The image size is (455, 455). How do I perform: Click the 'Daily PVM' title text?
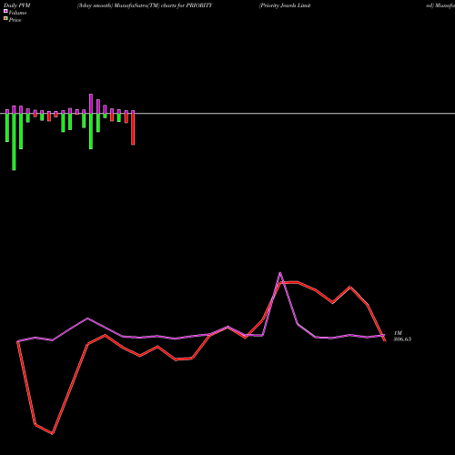[17, 5]
